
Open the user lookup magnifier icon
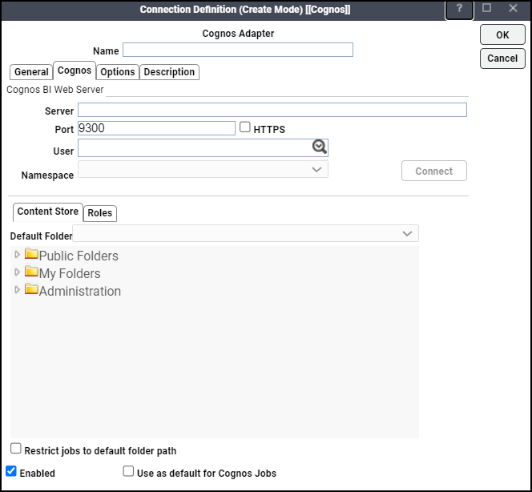tap(319, 147)
